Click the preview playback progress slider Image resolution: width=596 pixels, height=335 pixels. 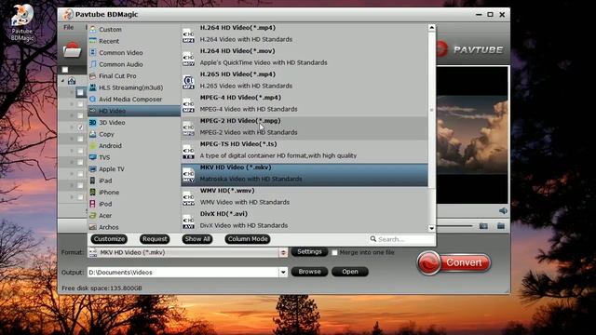tap(454, 226)
